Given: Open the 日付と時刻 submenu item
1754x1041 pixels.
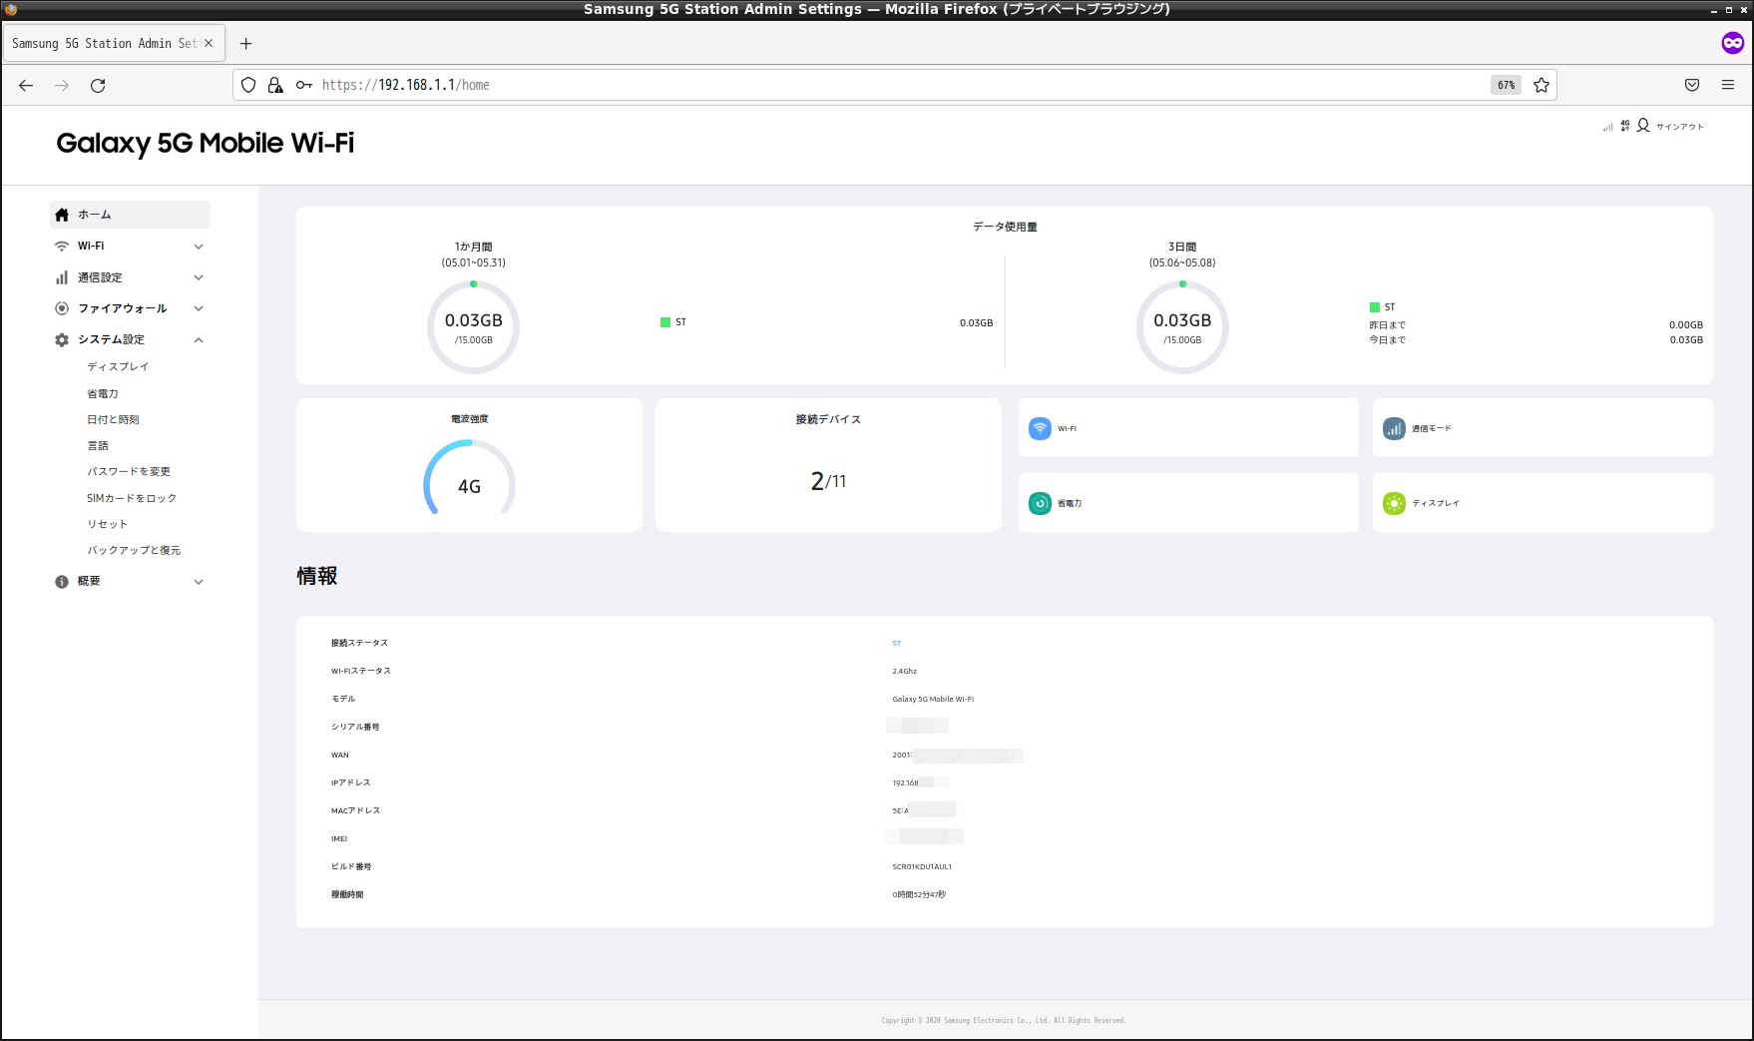Looking at the screenshot, I should pyautogui.click(x=113, y=420).
